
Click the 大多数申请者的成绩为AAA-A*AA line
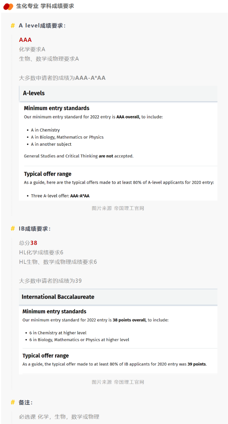[62, 78]
